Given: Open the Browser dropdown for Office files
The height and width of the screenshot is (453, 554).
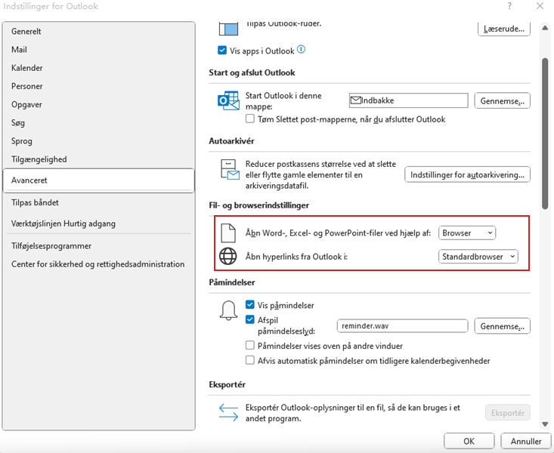Looking at the screenshot, I should coord(467,233).
